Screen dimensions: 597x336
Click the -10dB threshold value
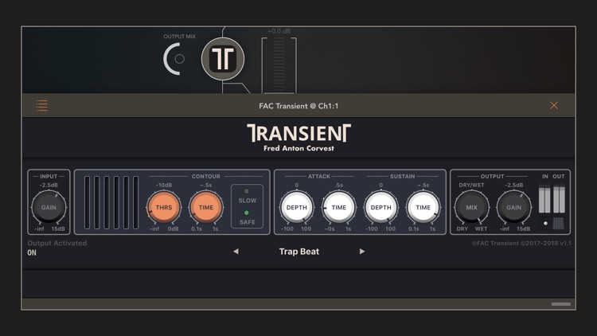point(164,186)
